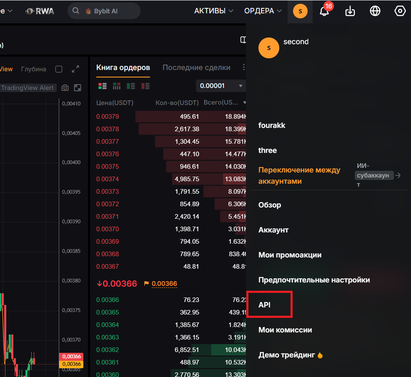Select Книга ордеров tab

point(123,67)
